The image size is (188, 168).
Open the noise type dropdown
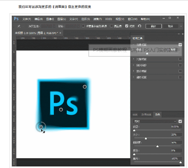coord(155,121)
